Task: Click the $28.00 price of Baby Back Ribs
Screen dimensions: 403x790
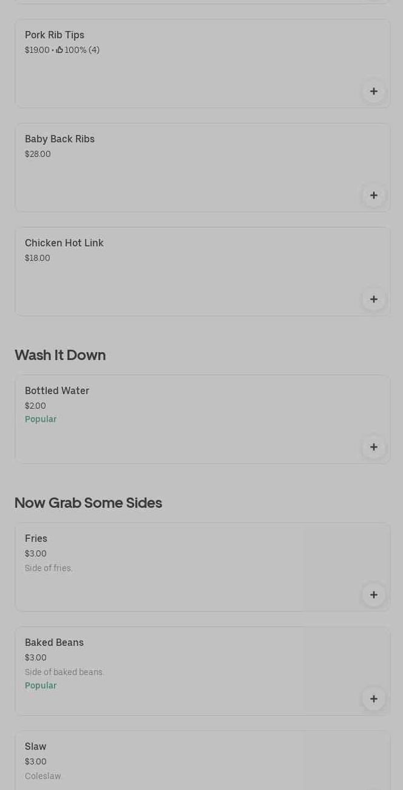Action: coord(38,154)
